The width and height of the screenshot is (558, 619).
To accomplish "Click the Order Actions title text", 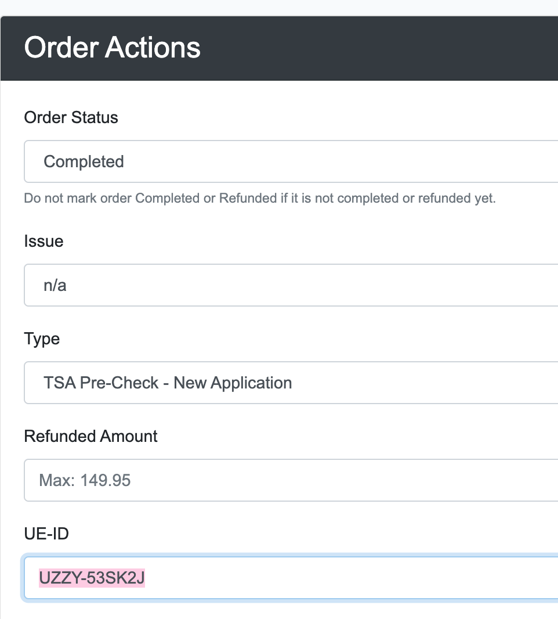I will coord(112,48).
